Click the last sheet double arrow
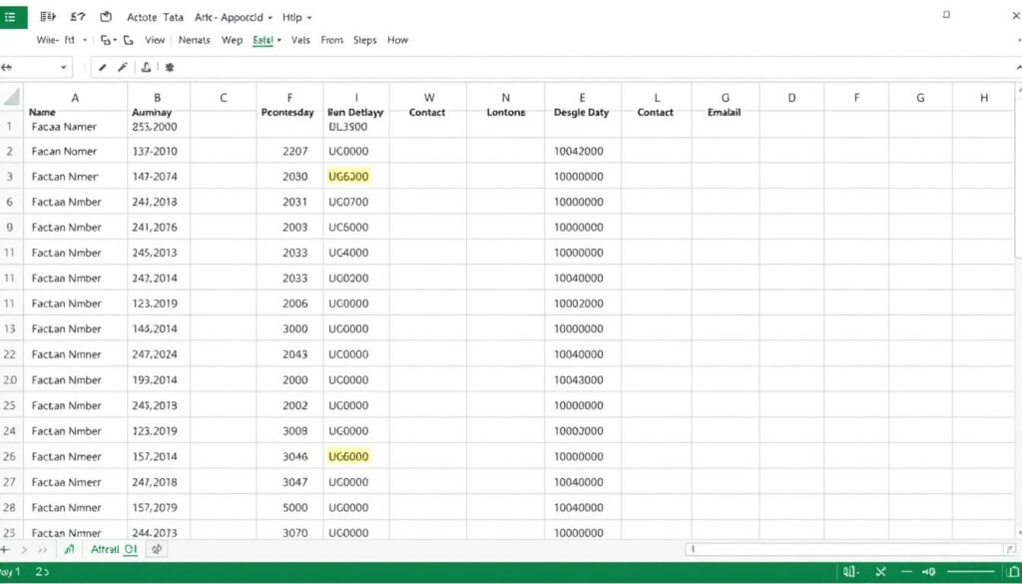The width and height of the screenshot is (1022, 584). [43, 549]
